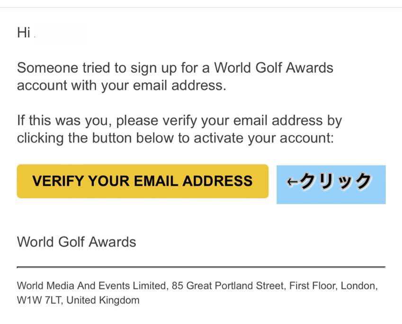Click the blue クリック annotation box
The height and width of the screenshot is (324, 402).
(x=331, y=184)
